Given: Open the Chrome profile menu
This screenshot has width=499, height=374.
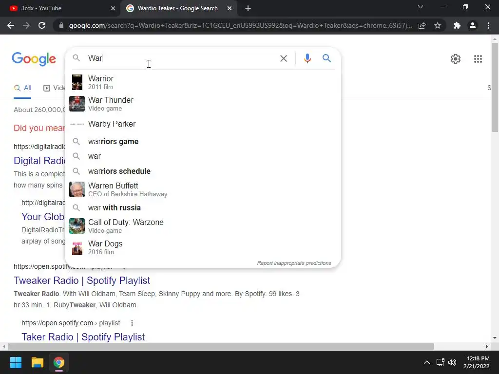Looking at the screenshot, I should click(473, 25).
